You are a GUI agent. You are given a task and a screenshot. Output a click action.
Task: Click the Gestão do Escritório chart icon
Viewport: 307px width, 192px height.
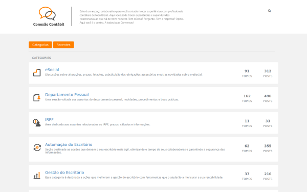pyautogui.click(x=37, y=176)
